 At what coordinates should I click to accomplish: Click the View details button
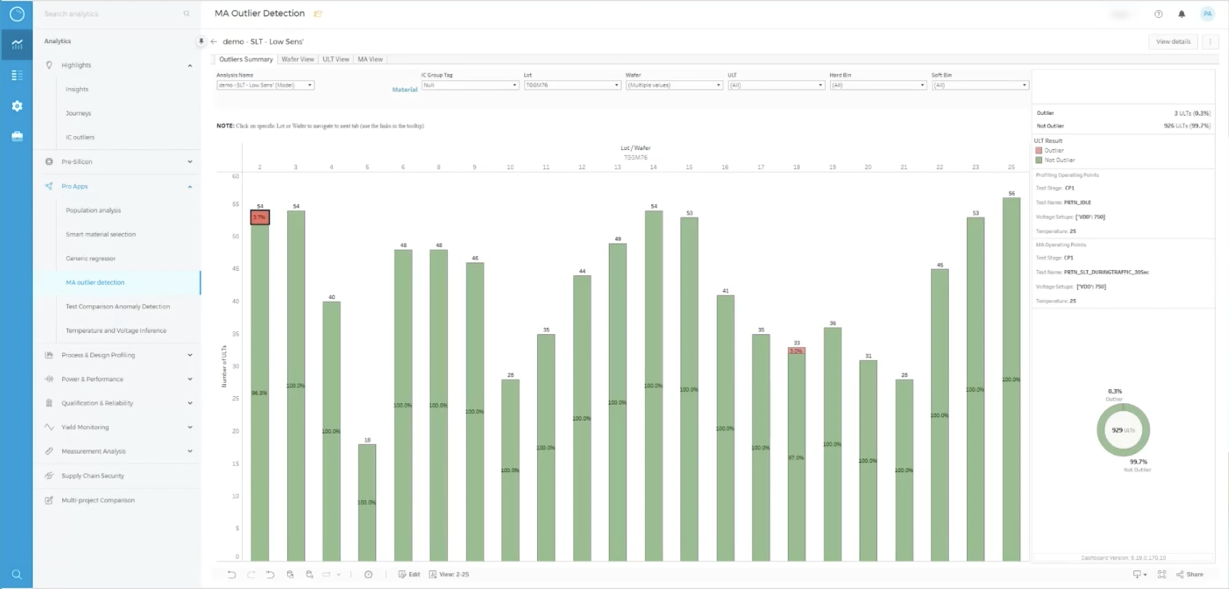click(1173, 41)
